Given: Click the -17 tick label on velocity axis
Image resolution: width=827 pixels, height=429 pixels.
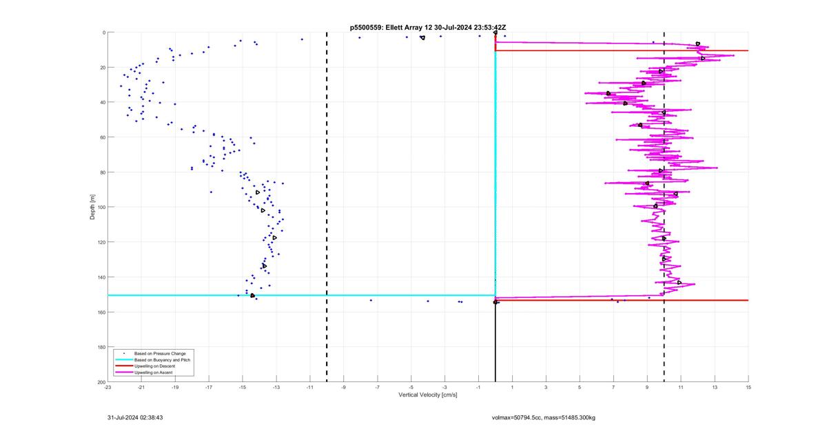Looking at the screenshot, I should [x=209, y=387].
